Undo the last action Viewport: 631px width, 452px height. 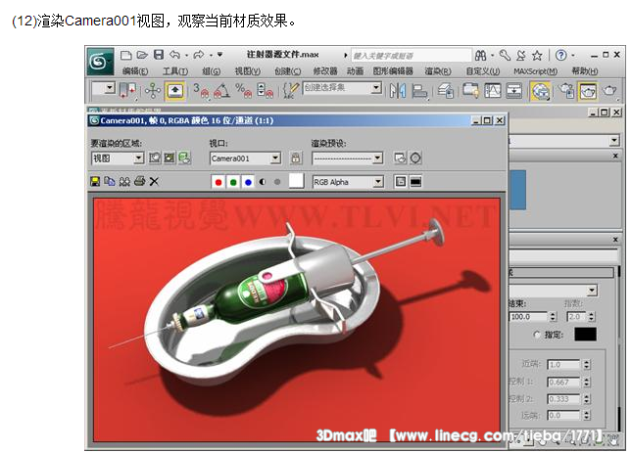(175, 55)
